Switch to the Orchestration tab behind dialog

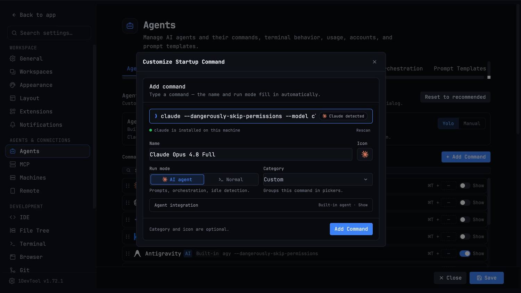coord(404,69)
